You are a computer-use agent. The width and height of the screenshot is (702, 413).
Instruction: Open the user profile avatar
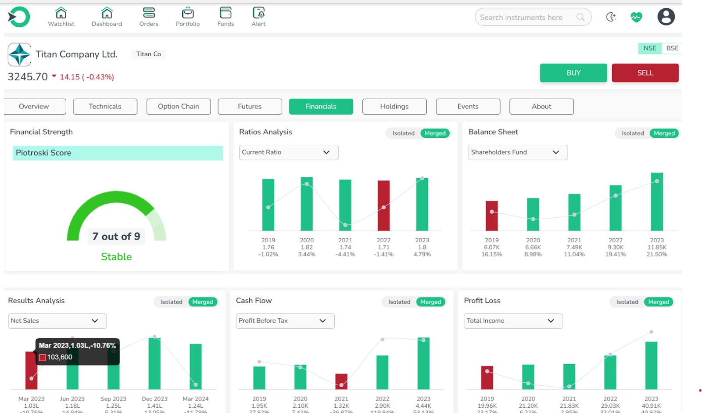click(666, 17)
